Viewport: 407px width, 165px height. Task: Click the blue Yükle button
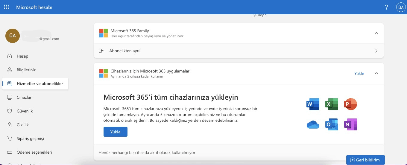116,132
